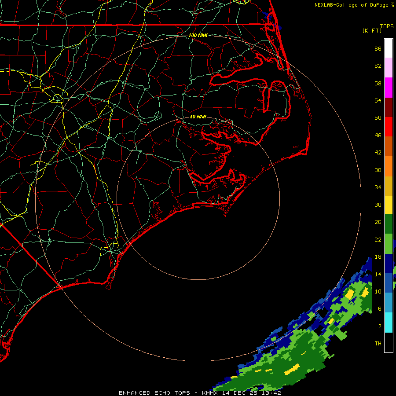
Task: Click the dark red 54 kft swatch
Action: (389, 107)
